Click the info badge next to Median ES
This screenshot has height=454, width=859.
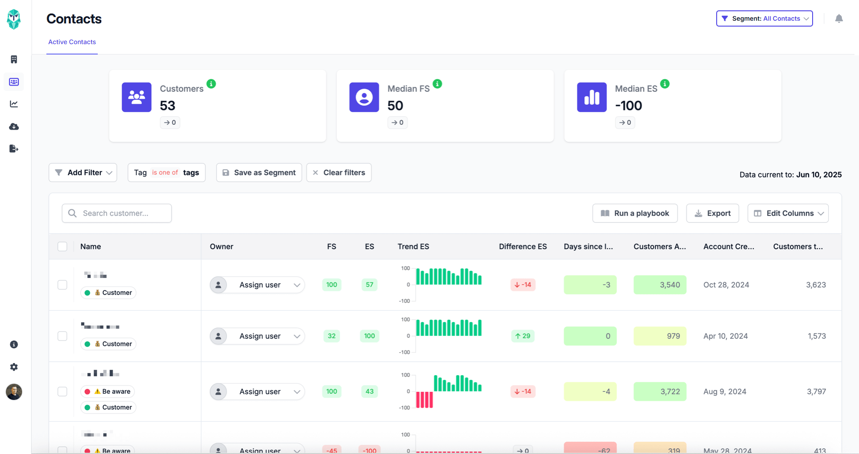665,84
